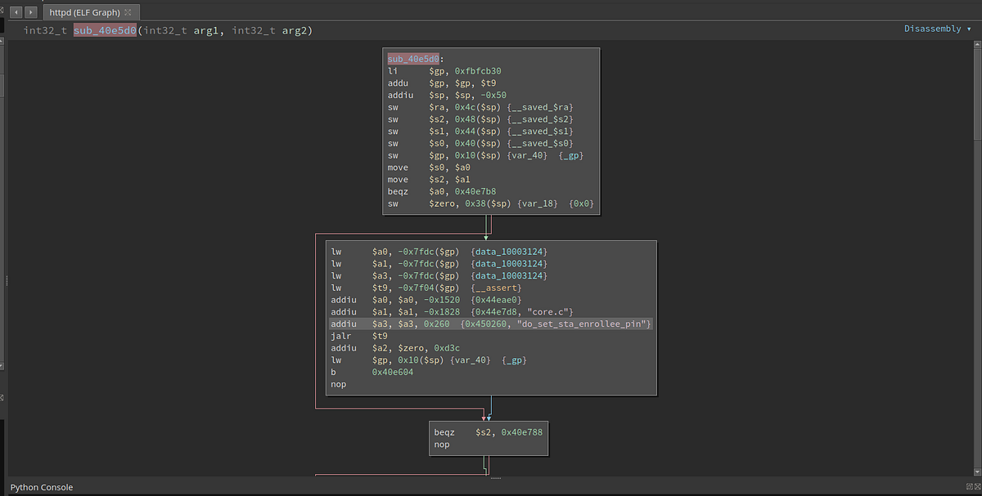
Task: Click the __assert symbol token
Action: tap(496, 288)
